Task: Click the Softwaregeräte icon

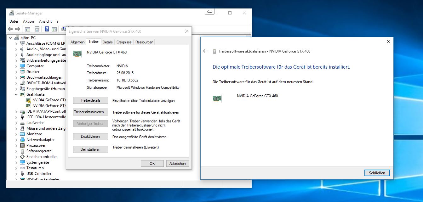Action: point(22,151)
